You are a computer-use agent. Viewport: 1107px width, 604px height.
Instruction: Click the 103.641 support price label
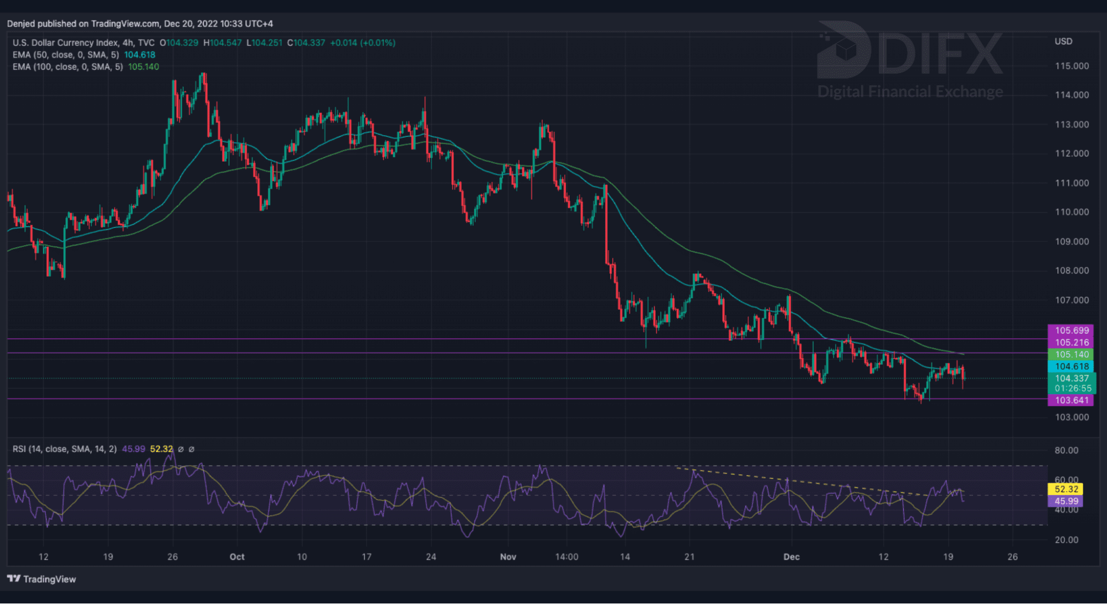1070,400
